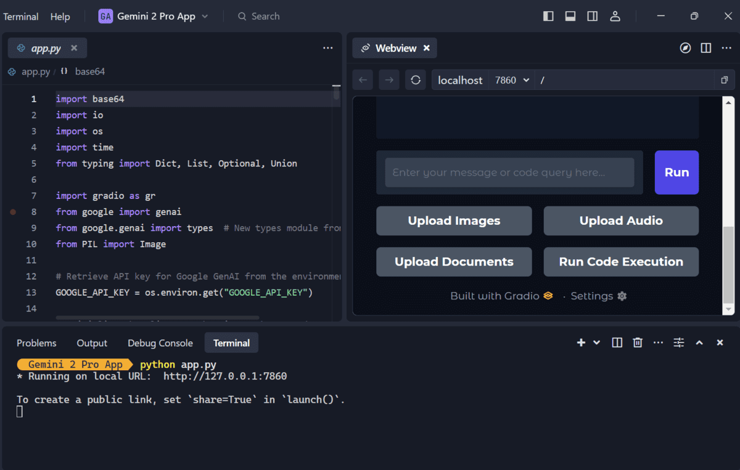The width and height of the screenshot is (740, 470).
Task: Open the Terminal menu
Action: (20, 17)
